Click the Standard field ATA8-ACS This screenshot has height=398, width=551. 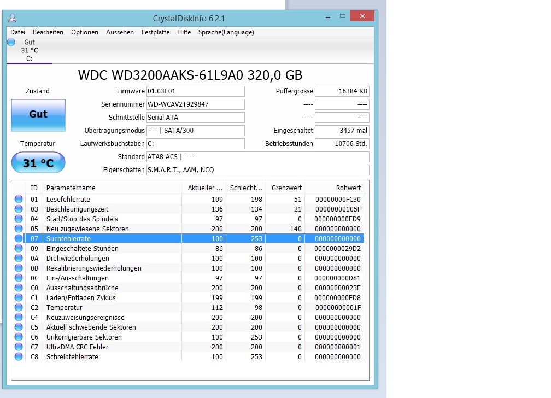258,157
